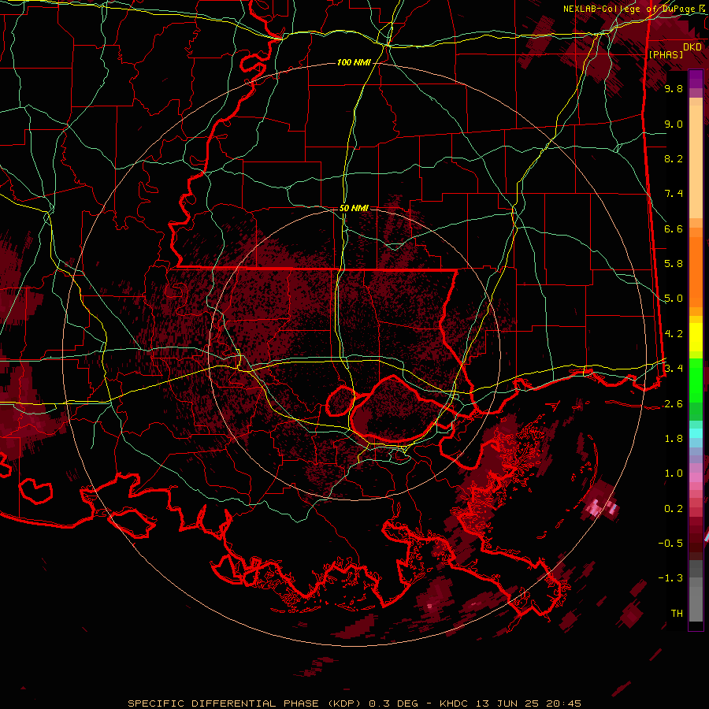Click the 0.2 value on the scale

[x=674, y=509]
